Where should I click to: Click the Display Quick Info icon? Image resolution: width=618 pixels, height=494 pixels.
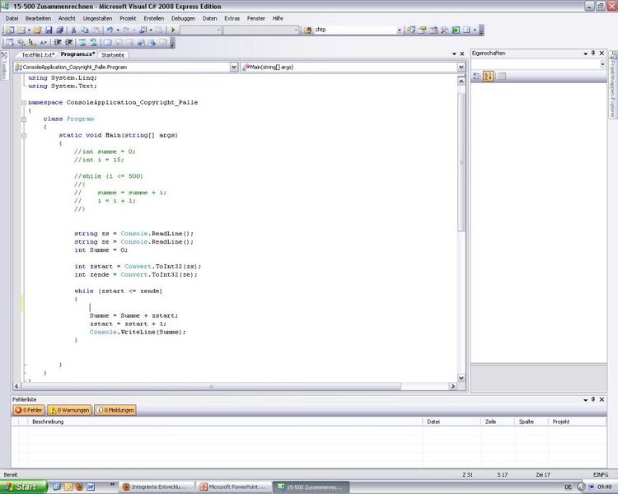[32, 43]
